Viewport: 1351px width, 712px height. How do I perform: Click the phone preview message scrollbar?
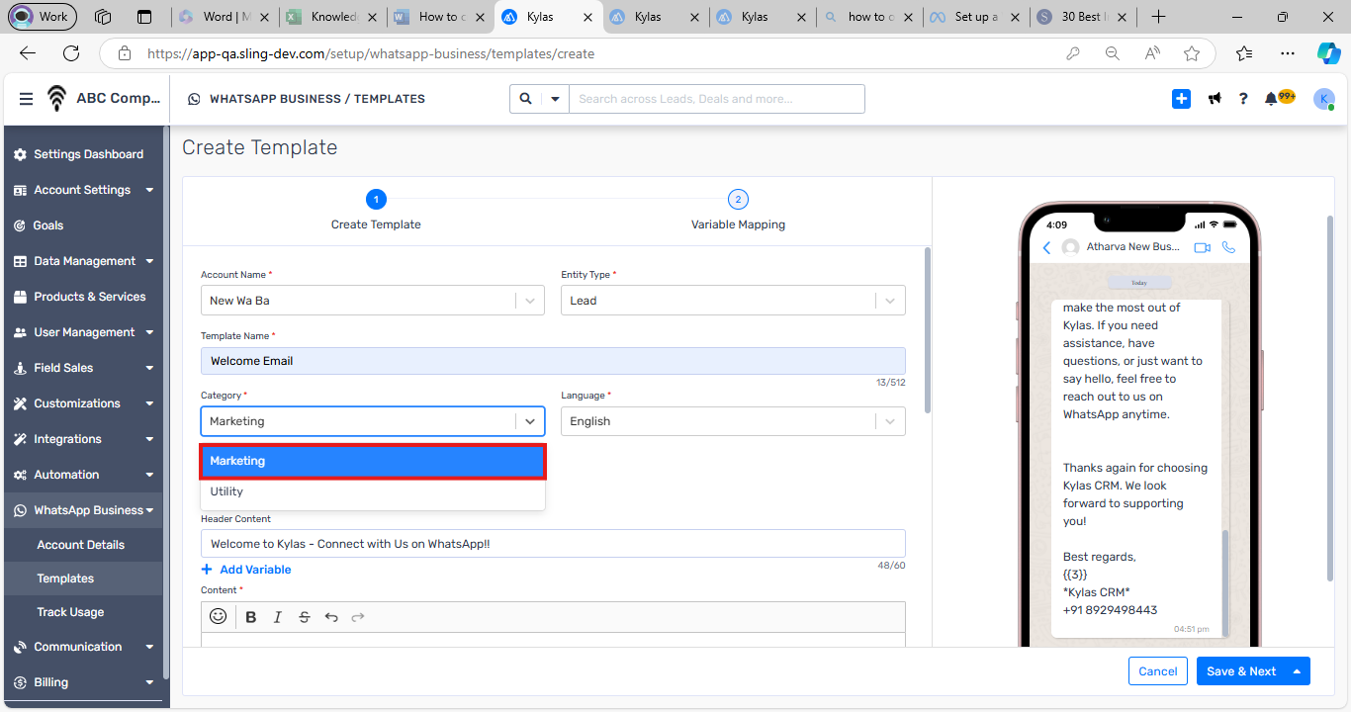click(1225, 583)
